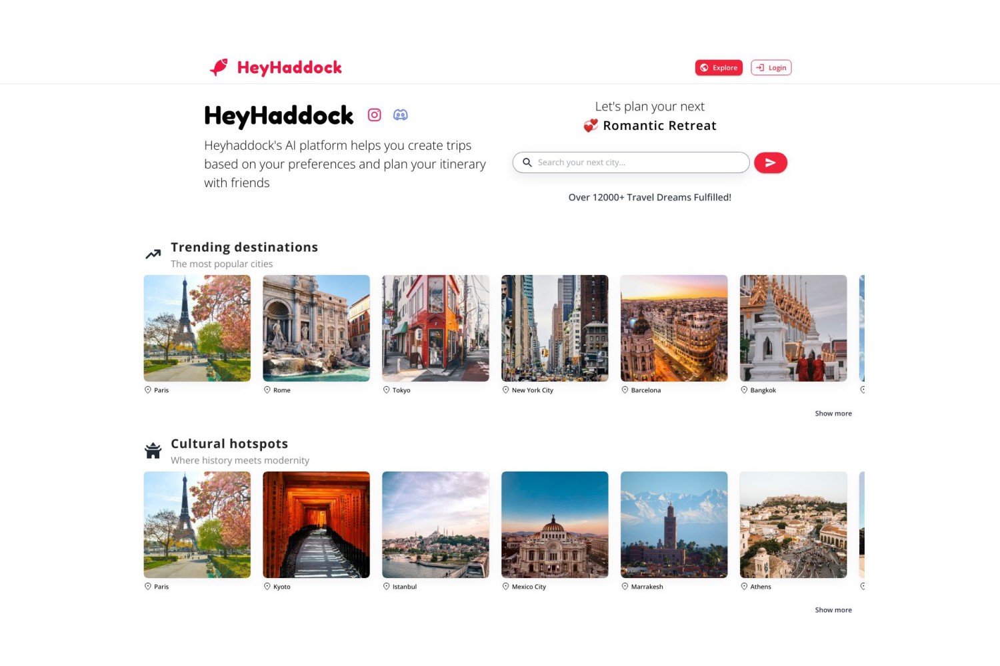The width and height of the screenshot is (1000, 666).
Task: Click location pin next to Bangkok
Action: (745, 390)
